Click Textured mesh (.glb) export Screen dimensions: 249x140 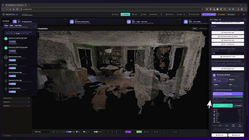pyautogui.click(x=228, y=33)
